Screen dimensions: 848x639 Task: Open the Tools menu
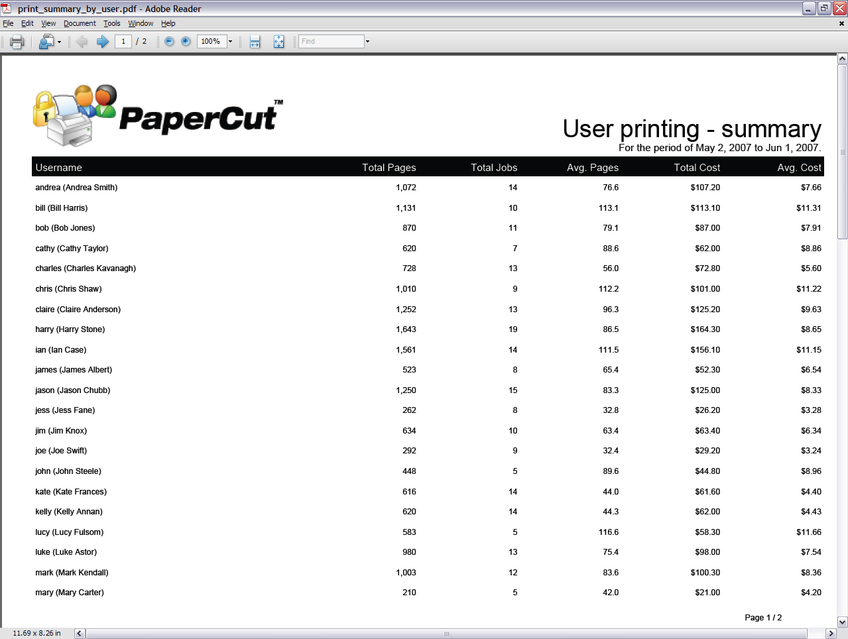[112, 23]
